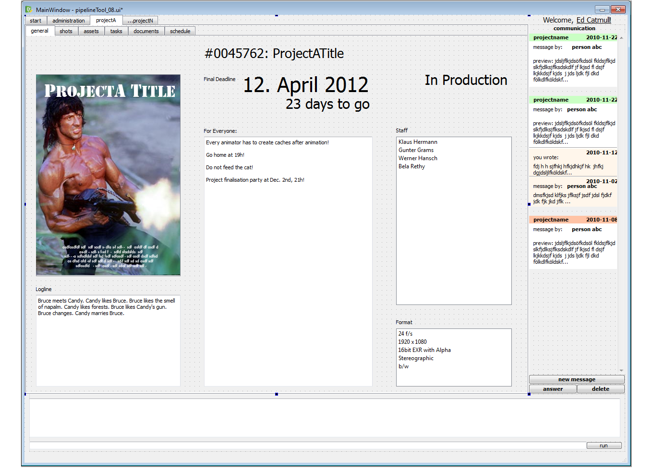The image size is (653, 468).
Task: Click the 'Every animator has to create caches' notice
Action: (267, 142)
